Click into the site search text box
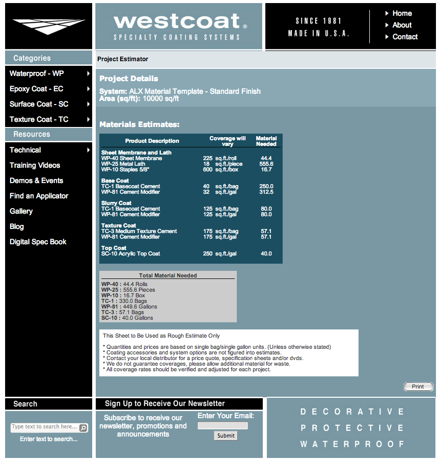Screen dimensions: 439x460 click(44, 427)
